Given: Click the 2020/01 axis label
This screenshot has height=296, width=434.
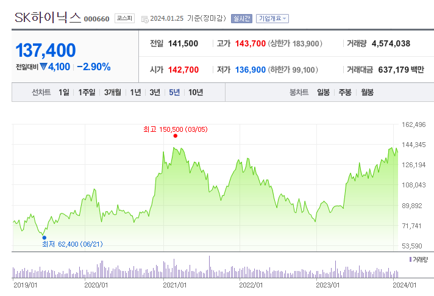Looking at the screenshot, I should (x=96, y=285).
